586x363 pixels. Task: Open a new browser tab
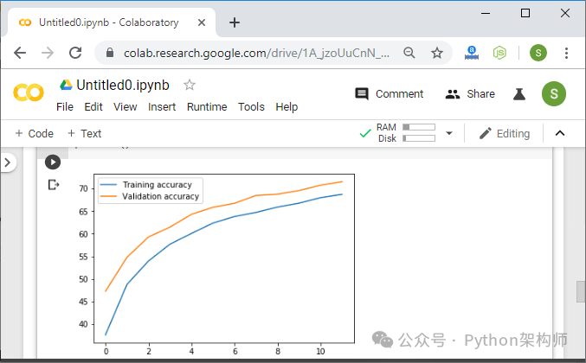click(x=235, y=22)
